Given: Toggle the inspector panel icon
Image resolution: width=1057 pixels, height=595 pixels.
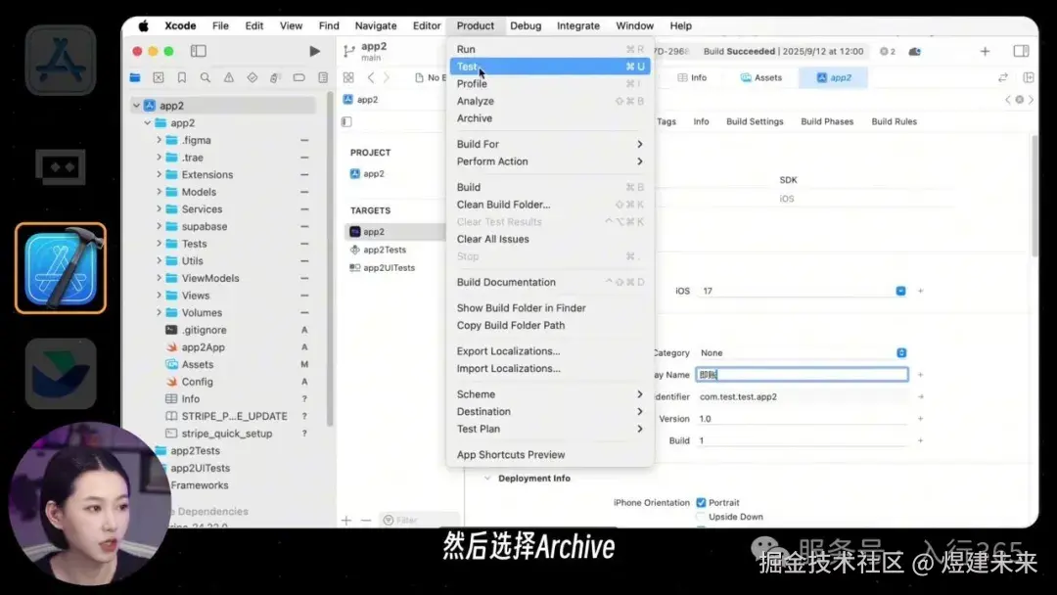Looking at the screenshot, I should coord(1021,51).
